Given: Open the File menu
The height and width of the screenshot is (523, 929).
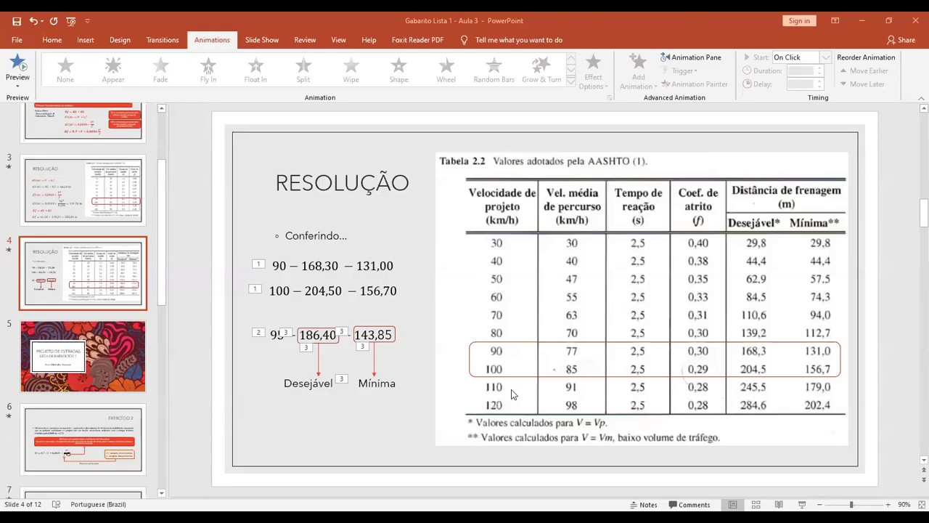Looking at the screenshot, I should click(x=17, y=40).
